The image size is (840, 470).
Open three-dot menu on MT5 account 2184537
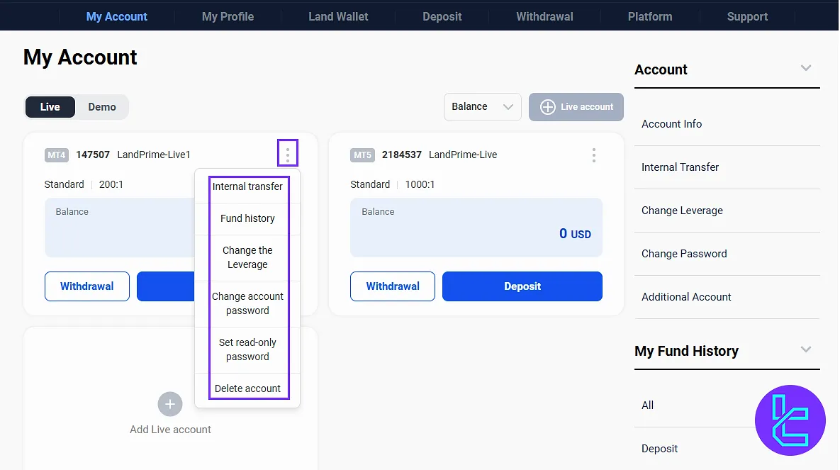[593, 155]
